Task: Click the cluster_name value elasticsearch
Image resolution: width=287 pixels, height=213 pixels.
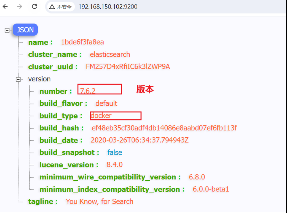Action: [110, 55]
